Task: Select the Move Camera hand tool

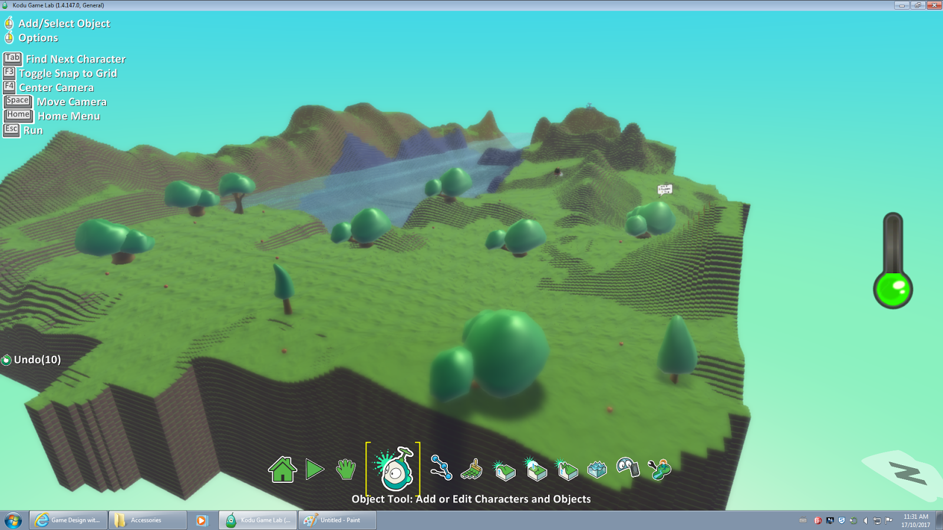Action: coord(346,469)
